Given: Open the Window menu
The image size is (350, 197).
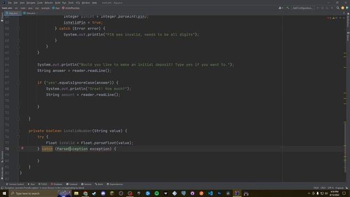Looking at the screenshot, I should click(86, 3).
